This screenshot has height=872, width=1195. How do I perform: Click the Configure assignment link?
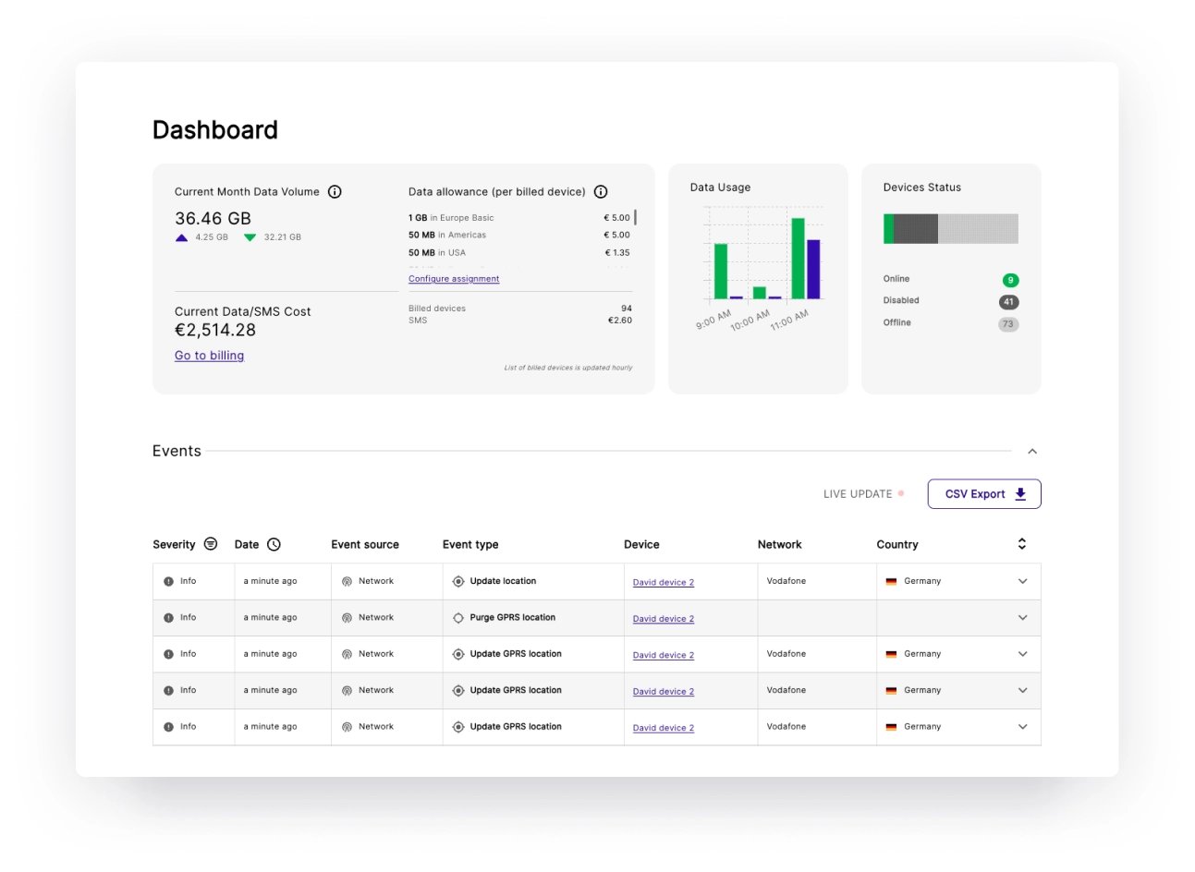point(454,278)
